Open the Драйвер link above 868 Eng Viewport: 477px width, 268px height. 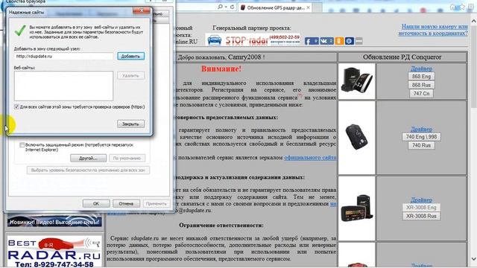(x=421, y=68)
